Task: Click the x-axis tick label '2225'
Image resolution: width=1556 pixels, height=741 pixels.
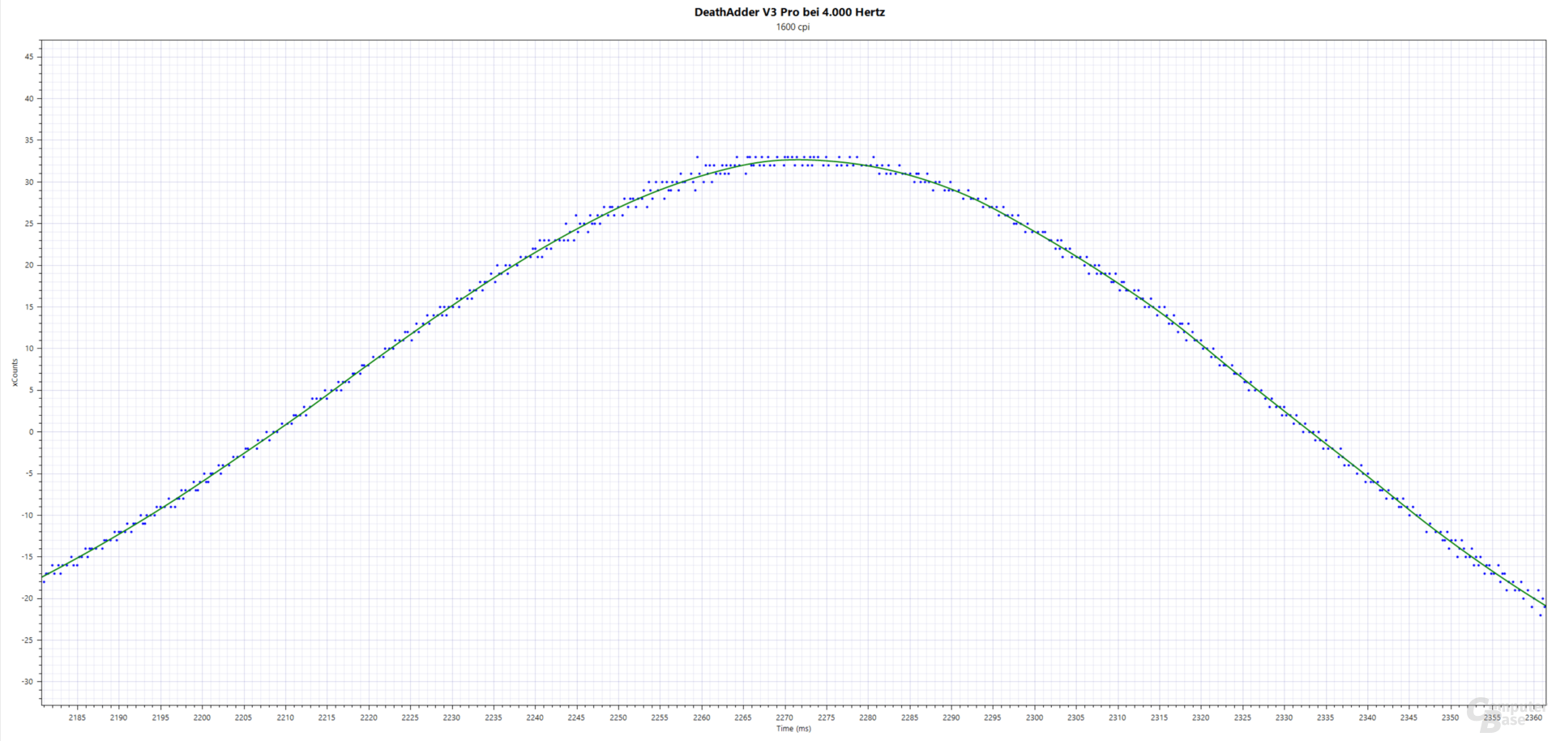Action: click(x=410, y=717)
